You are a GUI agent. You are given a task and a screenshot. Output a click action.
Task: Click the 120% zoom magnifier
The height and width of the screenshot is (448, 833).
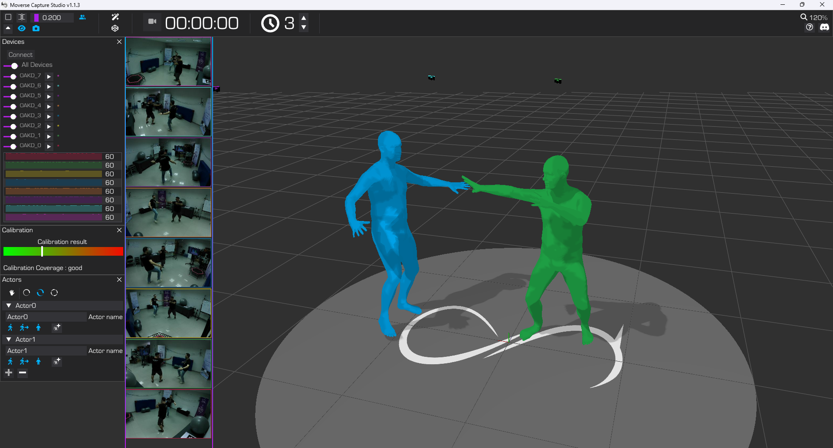pyautogui.click(x=804, y=17)
